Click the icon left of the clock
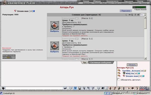 pos(137,88)
